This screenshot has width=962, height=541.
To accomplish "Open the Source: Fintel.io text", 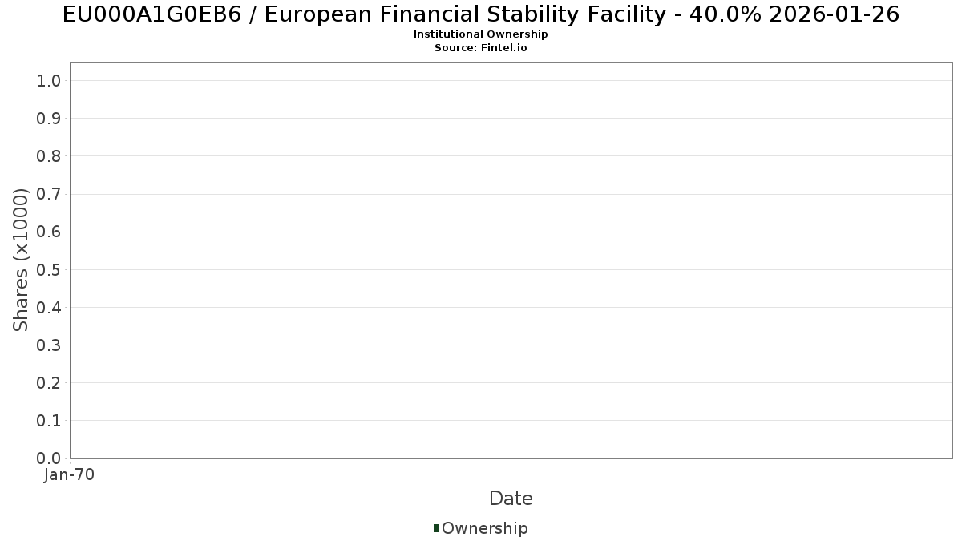I will tap(481, 48).
